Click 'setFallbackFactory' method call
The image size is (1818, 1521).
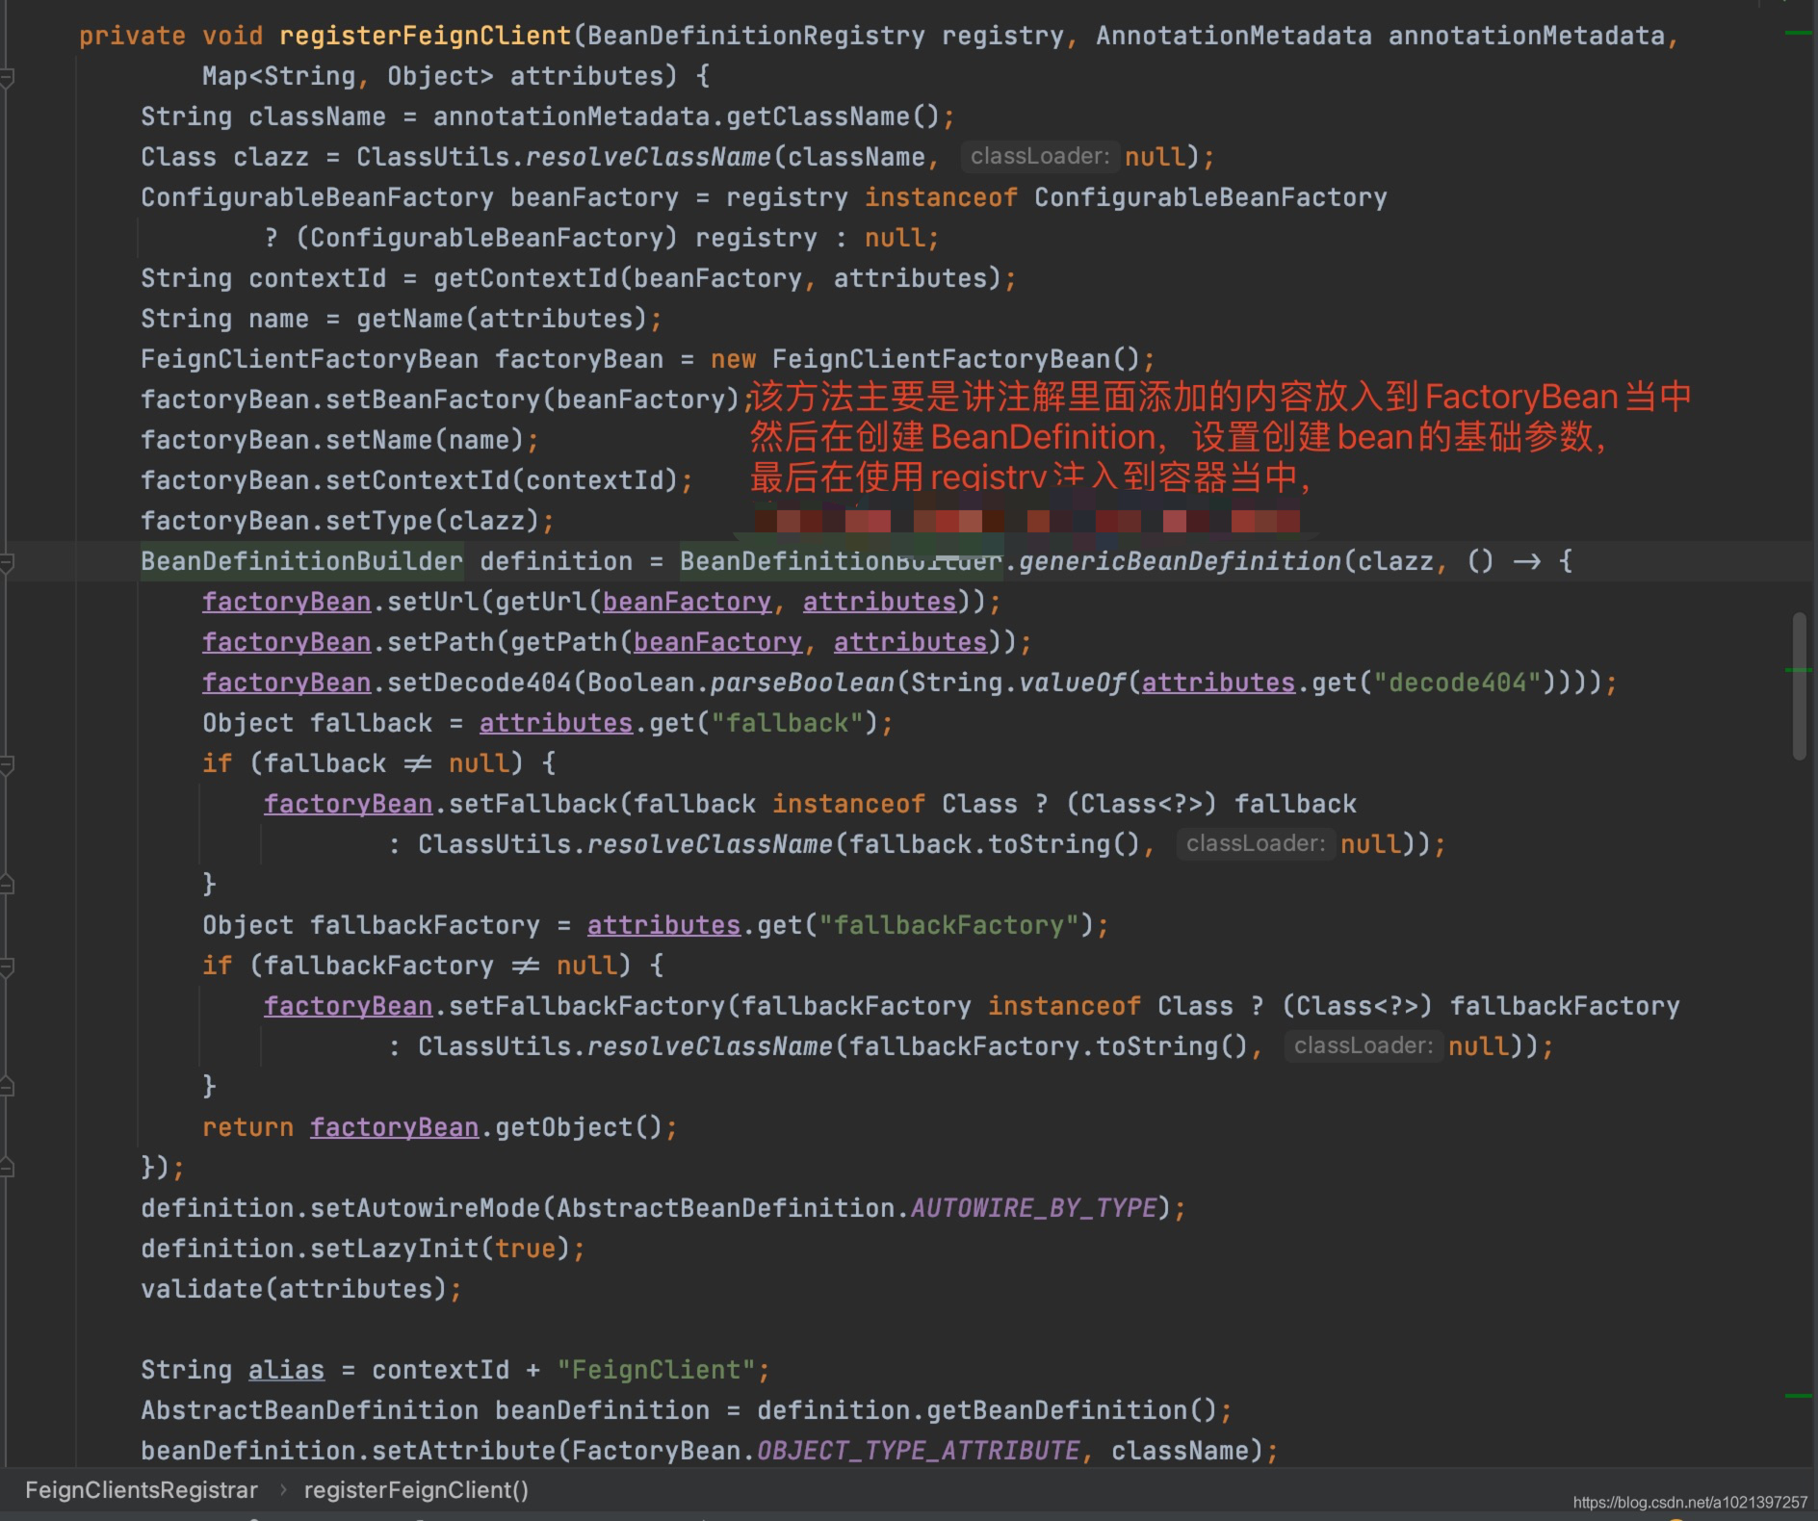pos(587,1006)
